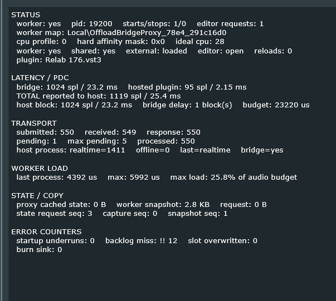Click the submitted 550 counter
336x301 pixels.
[45, 132]
